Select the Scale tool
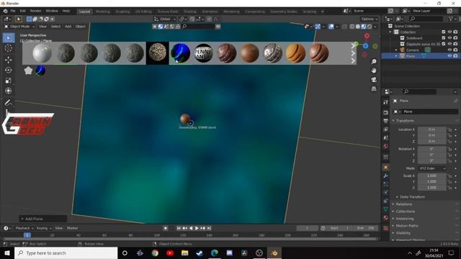Image resolution: width=461 pixels, height=259 pixels. pyautogui.click(x=8, y=81)
